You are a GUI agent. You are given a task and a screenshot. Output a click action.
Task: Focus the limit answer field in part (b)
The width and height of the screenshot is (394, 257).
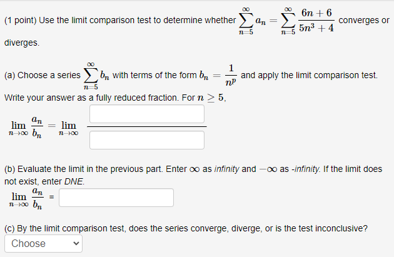pyautogui.click(x=116, y=198)
